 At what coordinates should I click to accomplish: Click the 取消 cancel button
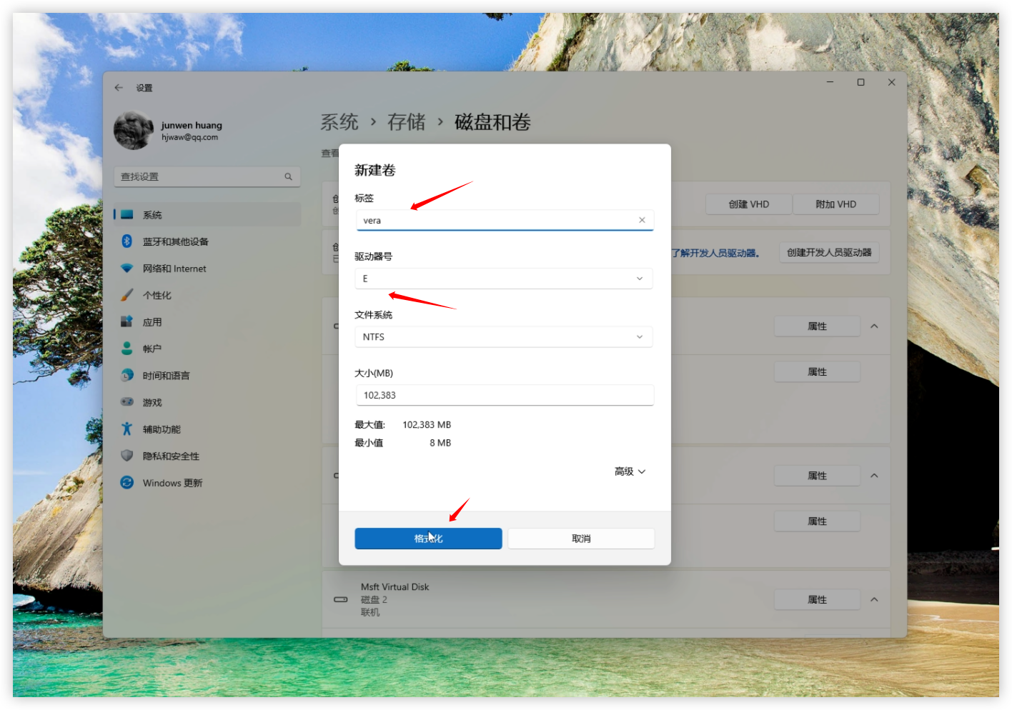581,539
